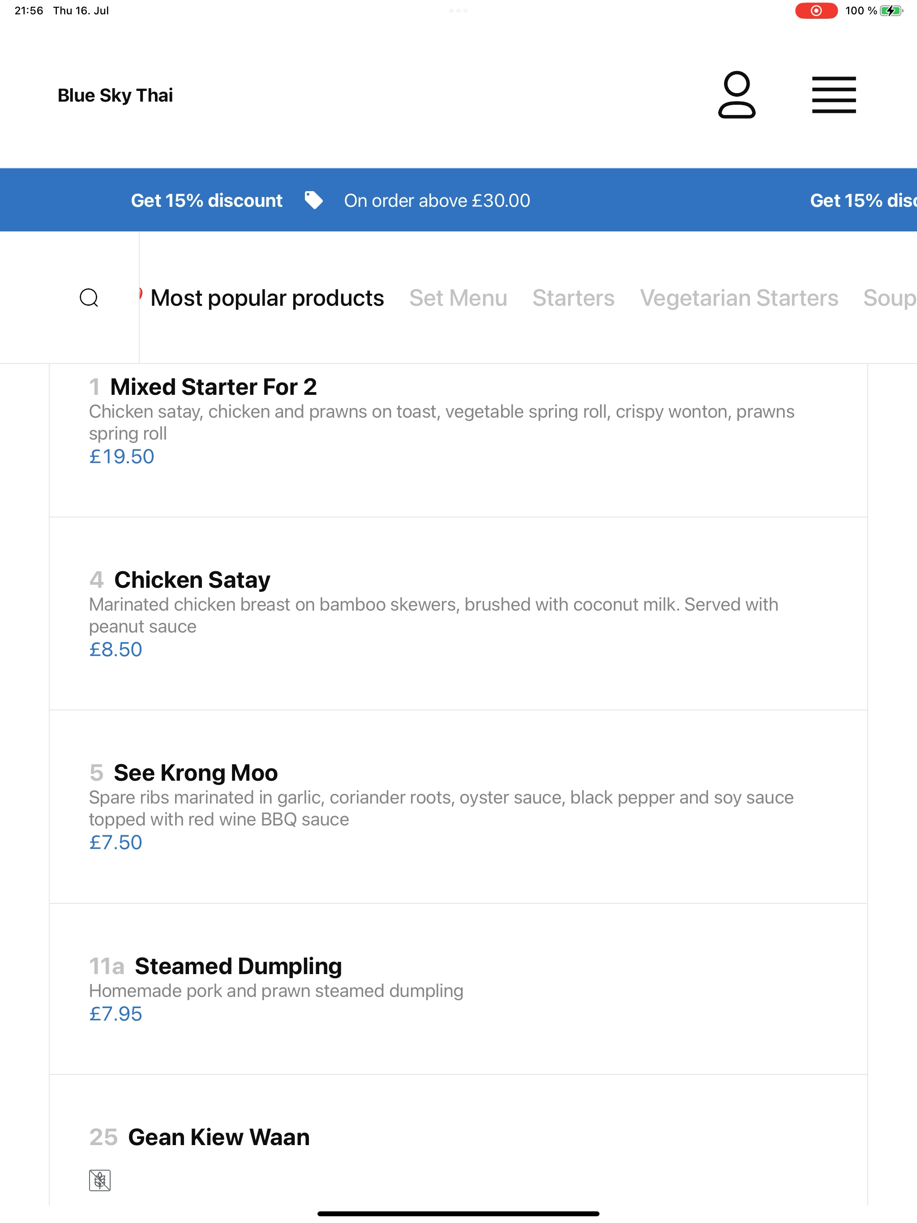Tap the three-dot multitasking control at top

coord(458,10)
